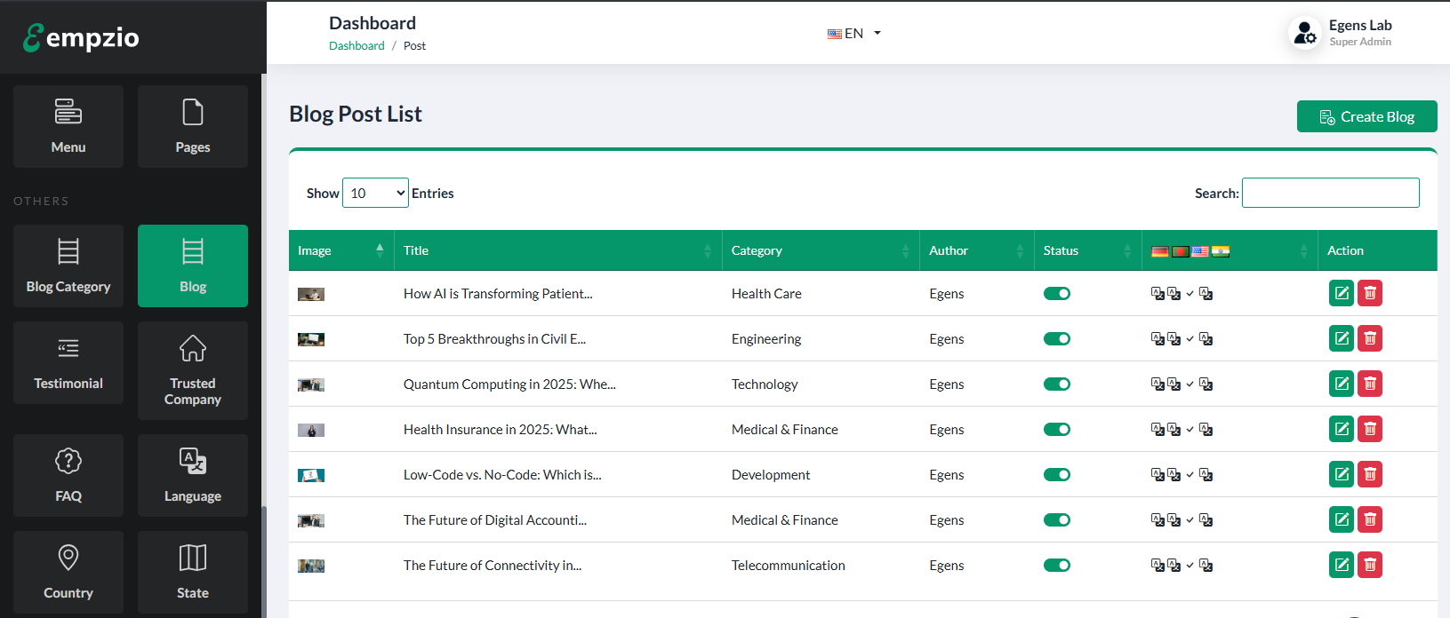Image resolution: width=1450 pixels, height=618 pixels.
Task: Open the Language settings tile
Action: (x=193, y=475)
